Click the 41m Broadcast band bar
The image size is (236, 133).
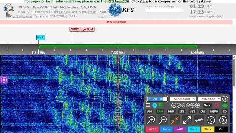pos(116,22)
